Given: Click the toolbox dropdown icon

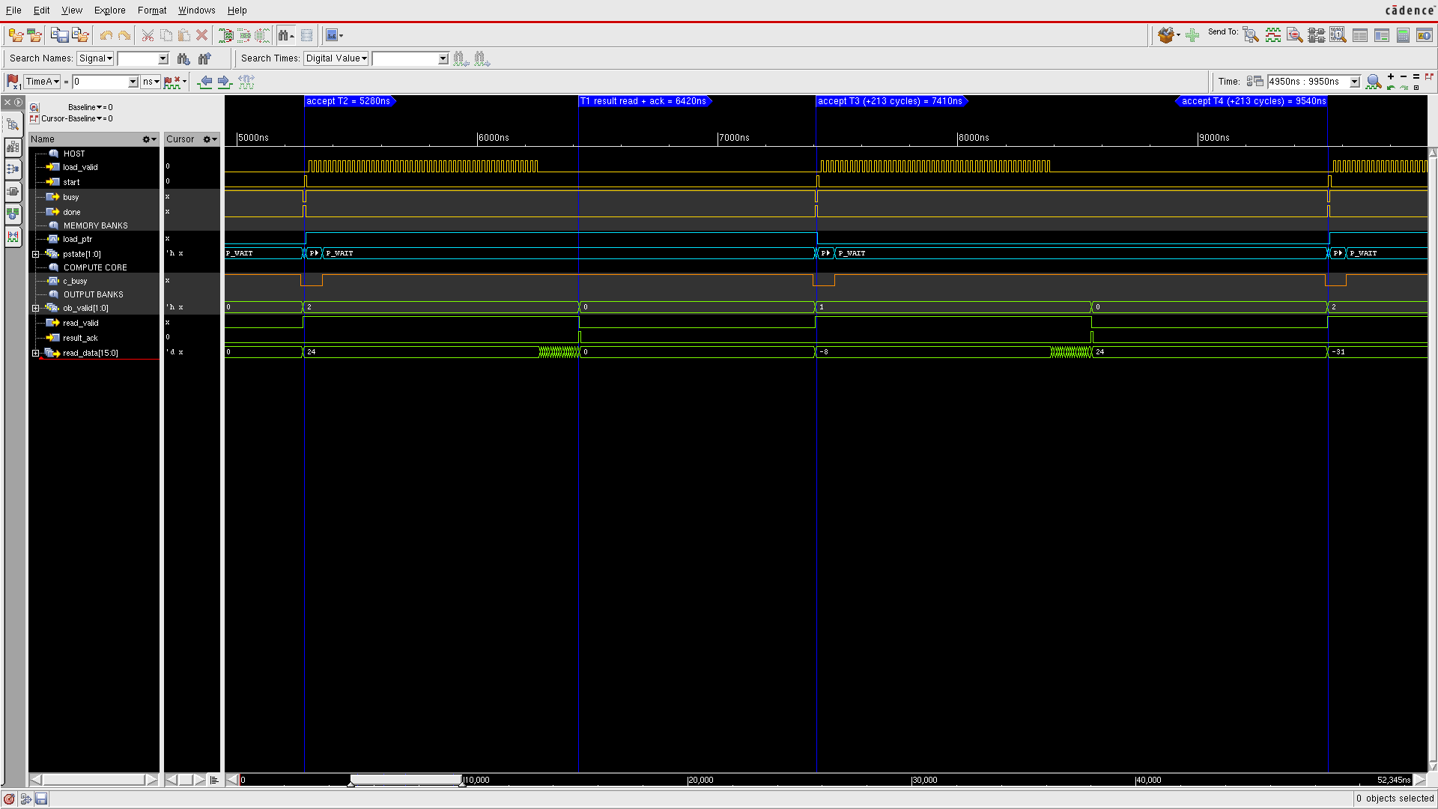Looking at the screenshot, I should pos(1168,35).
